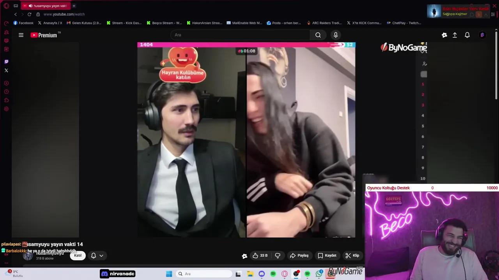The image size is (499, 280).
Task: Open X'te KICK Community bookmark
Action: 364,23
